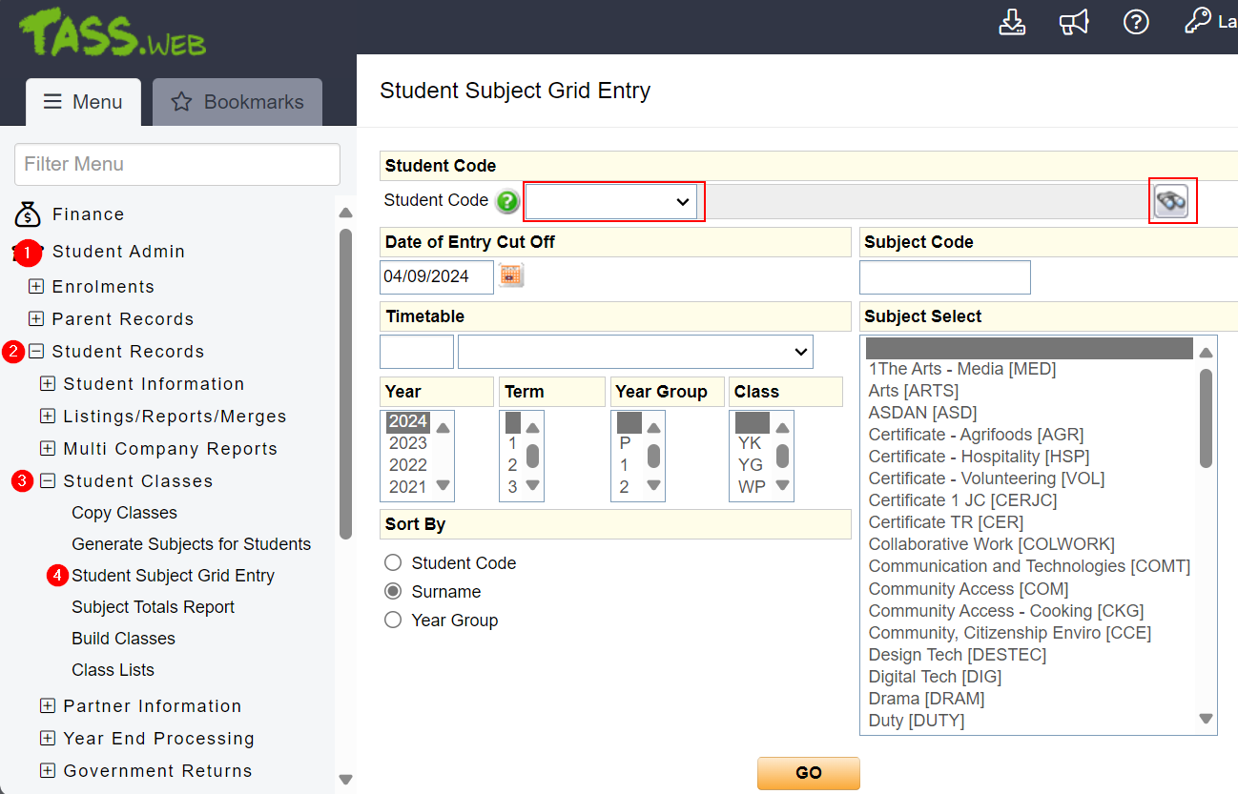Select WP in the Class list
The width and height of the screenshot is (1238, 794).
click(752, 487)
